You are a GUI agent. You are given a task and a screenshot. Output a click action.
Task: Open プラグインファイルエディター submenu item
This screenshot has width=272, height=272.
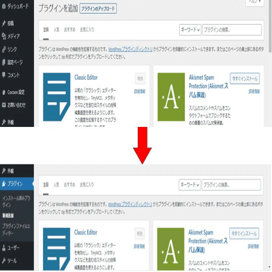[x=16, y=230]
